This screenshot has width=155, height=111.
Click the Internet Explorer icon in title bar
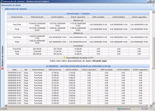pos(2,2)
